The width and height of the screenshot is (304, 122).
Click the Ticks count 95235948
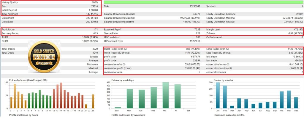[x=192, y=6]
